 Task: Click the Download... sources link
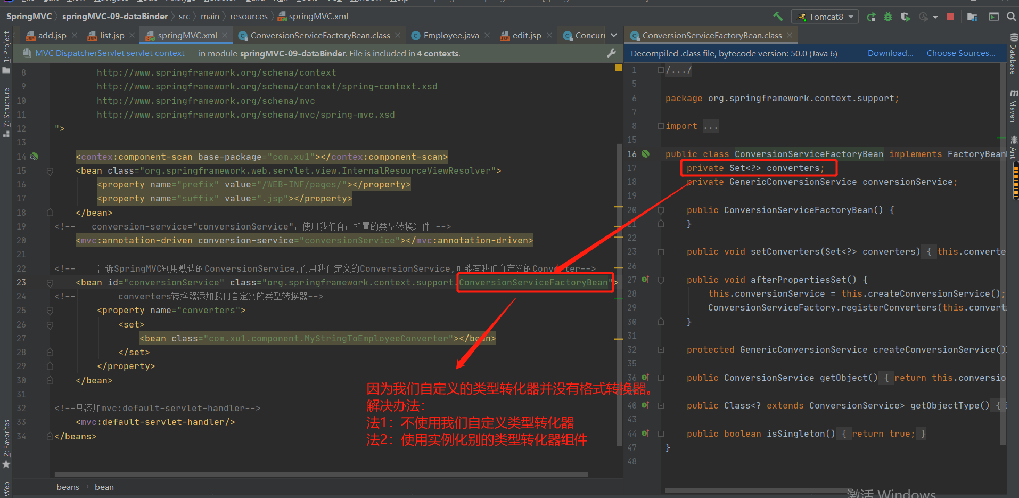tap(890, 53)
